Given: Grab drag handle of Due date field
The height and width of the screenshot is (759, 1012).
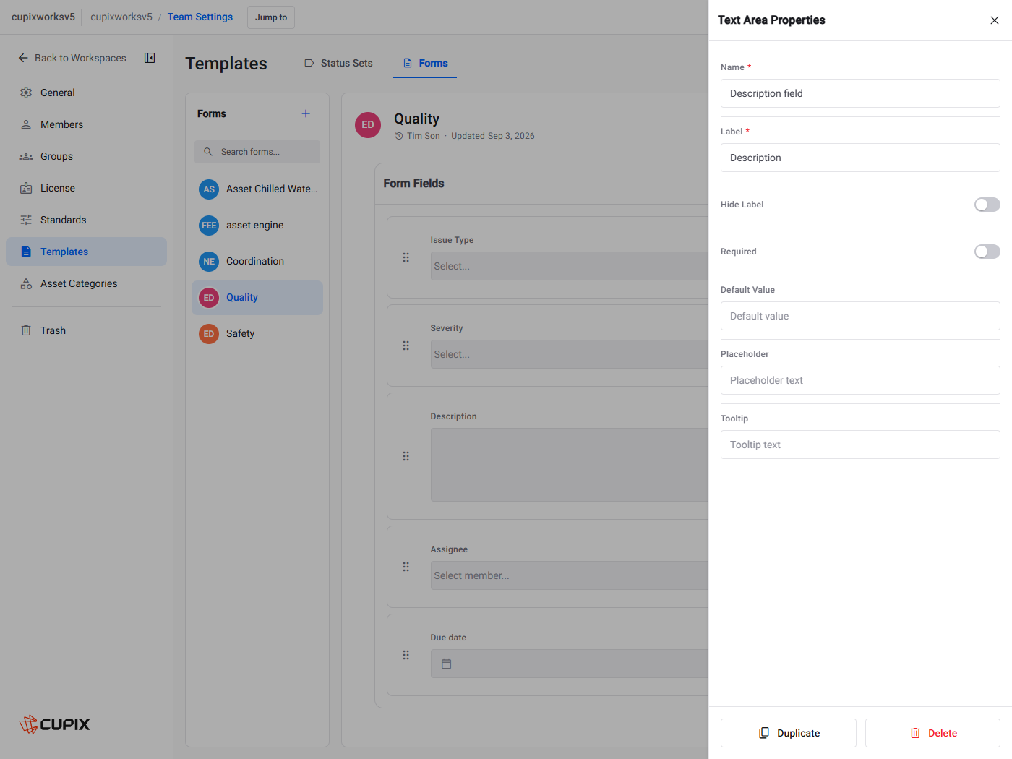Looking at the screenshot, I should click(x=406, y=655).
